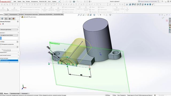This screenshot has width=171, height=96.
Task: Click the Print icon in top toolbar
Action: 74,2
